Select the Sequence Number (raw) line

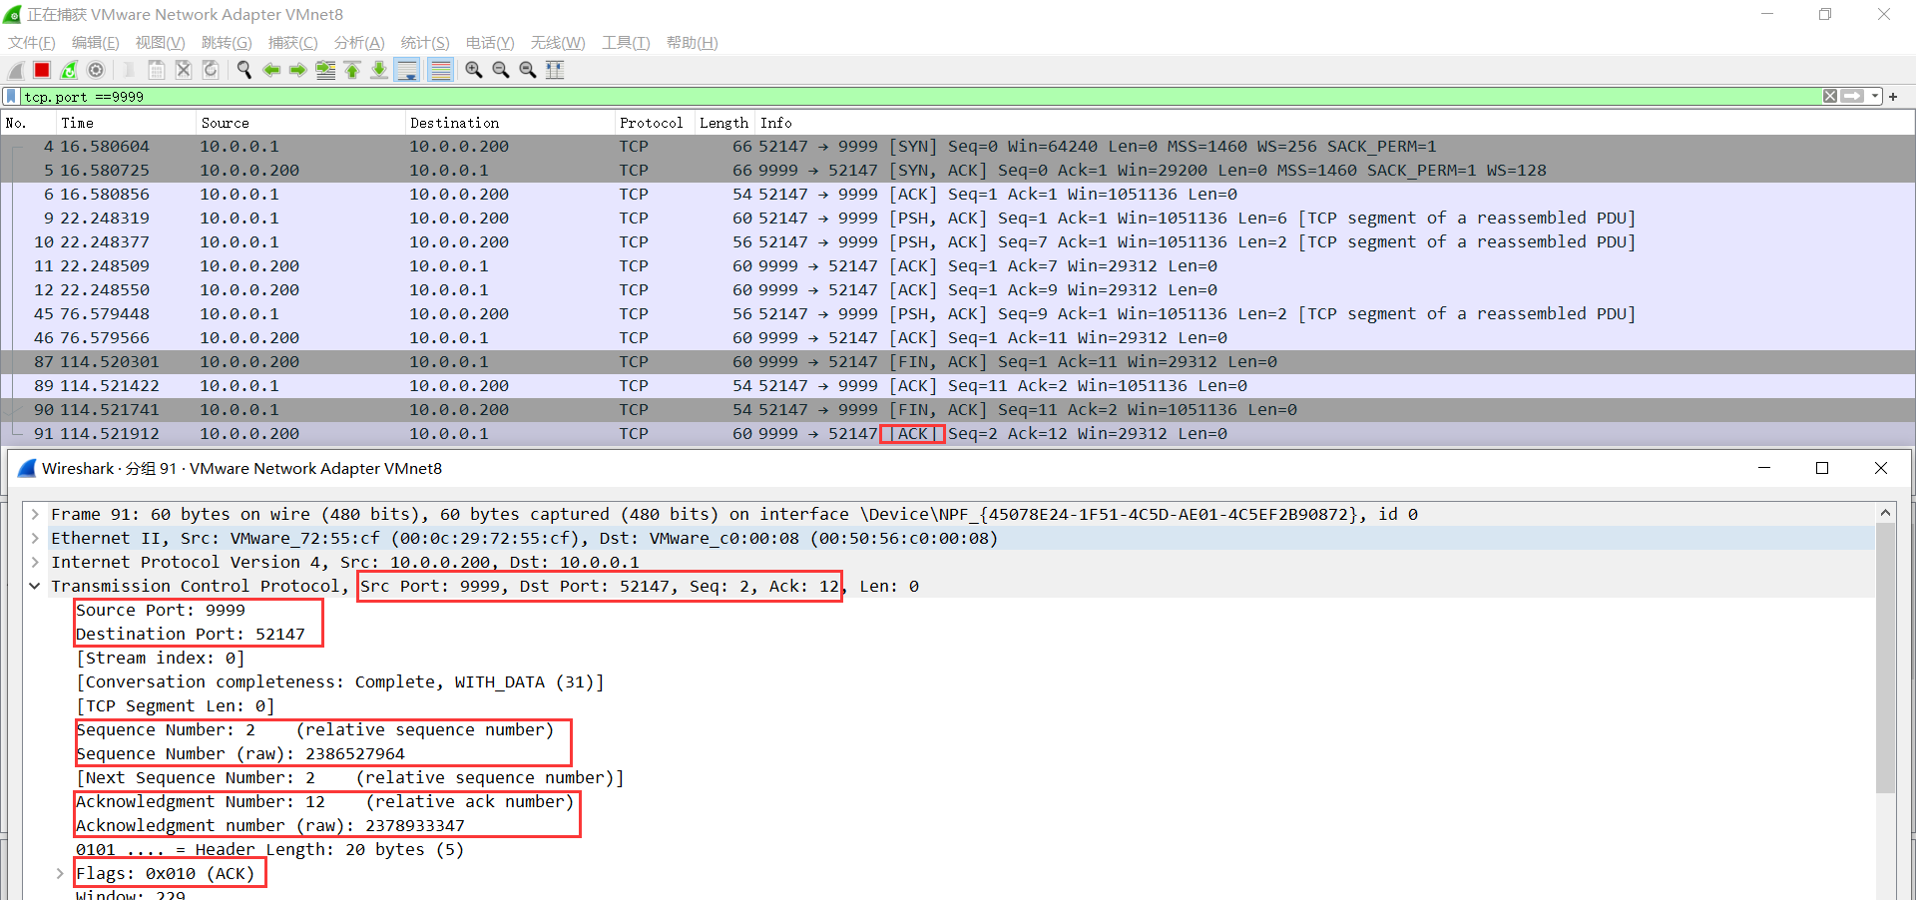240,754
